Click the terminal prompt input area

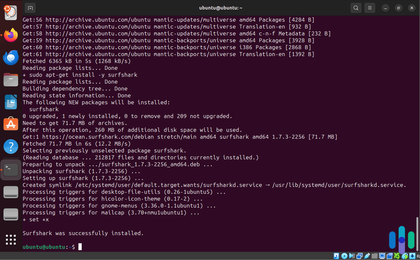coord(80,247)
